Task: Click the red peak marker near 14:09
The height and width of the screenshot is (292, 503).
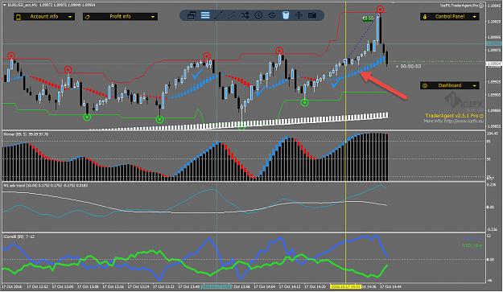Action: tap(279, 51)
